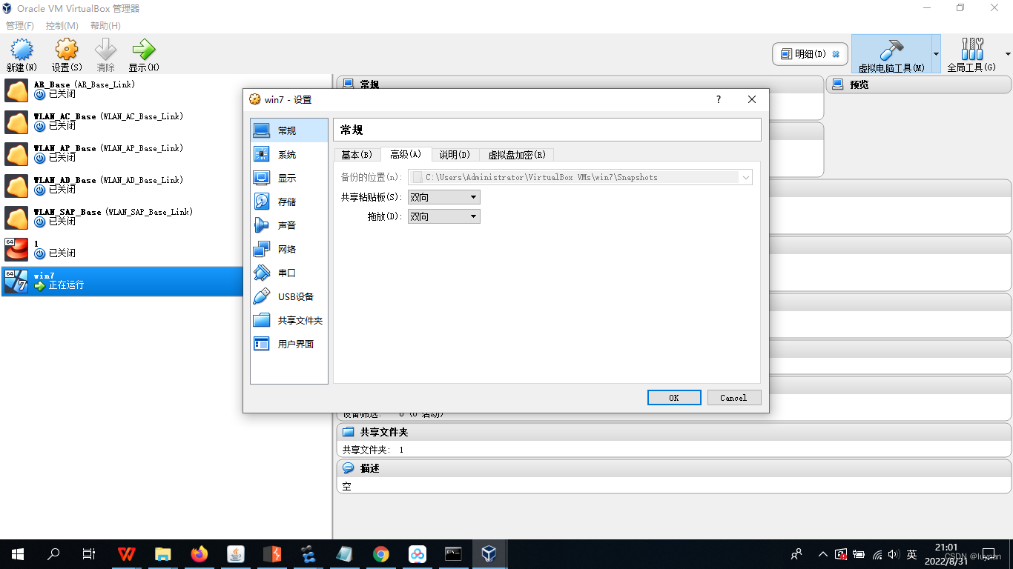1013x569 pixels.
Task: Select the virtual machine named 1
Action: [166, 249]
